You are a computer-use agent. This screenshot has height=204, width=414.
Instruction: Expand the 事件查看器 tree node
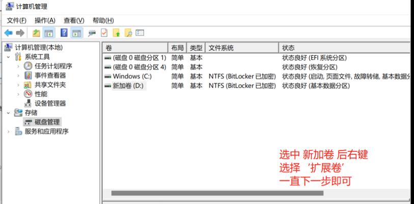[18, 75]
